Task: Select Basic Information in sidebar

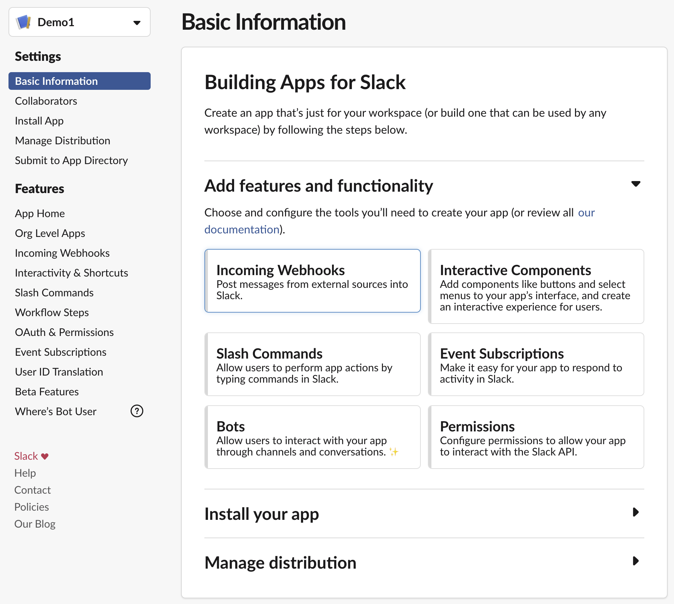Action: point(80,81)
